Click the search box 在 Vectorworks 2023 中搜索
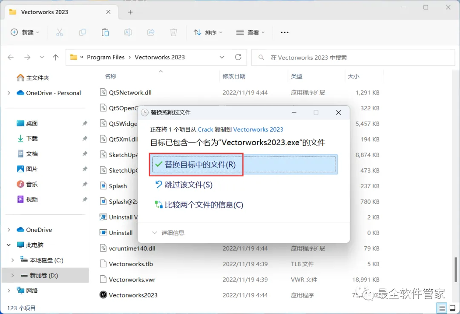 (x=353, y=58)
